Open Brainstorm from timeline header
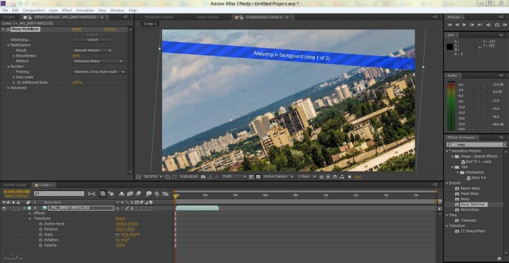The width and height of the screenshot is (509, 263). pyautogui.click(x=149, y=193)
